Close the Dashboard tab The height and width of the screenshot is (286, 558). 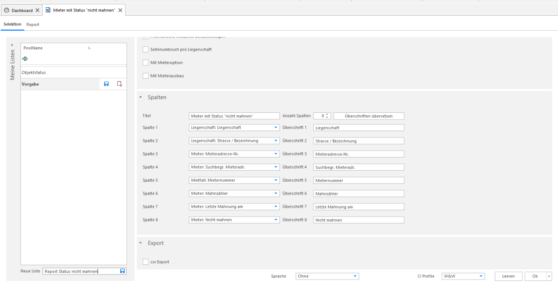coord(38,10)
